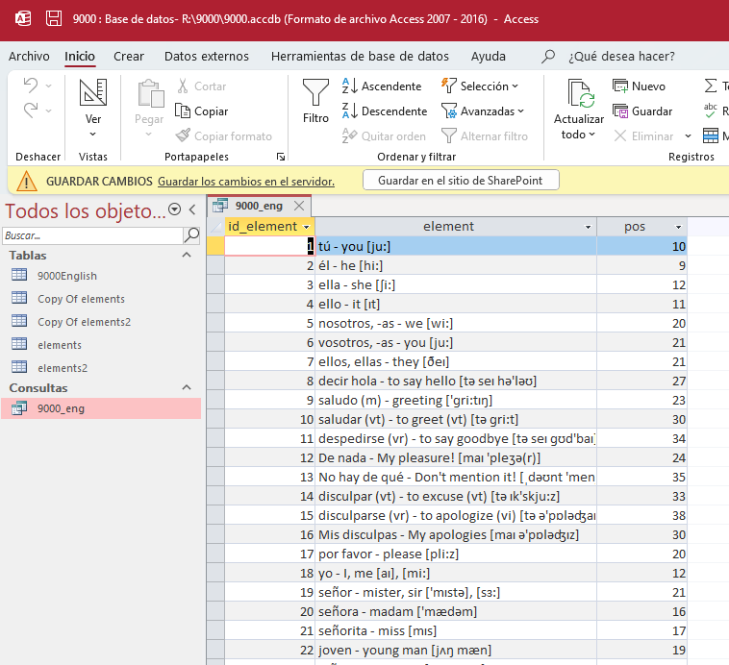
Task: Open the 9000English table
Action: click(66, 276)
